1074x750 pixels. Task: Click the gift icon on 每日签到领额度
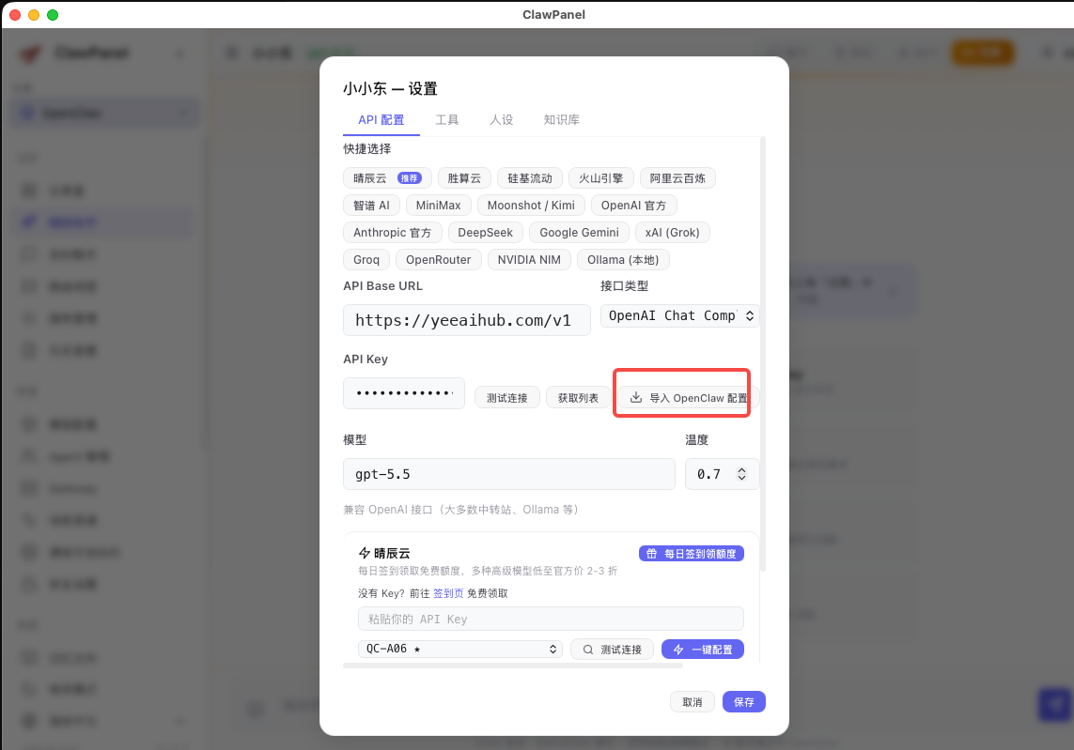pyautogui.click(x=651, y=554)
